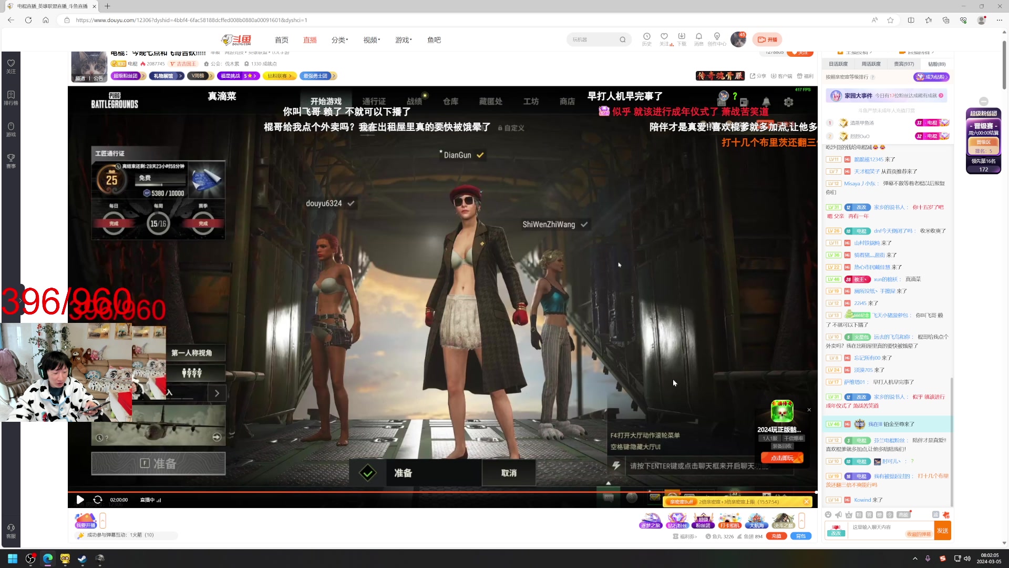Expand the 超级粉丝团 badge arrow
Viewport: 1009px width, 568px height.
143,76
